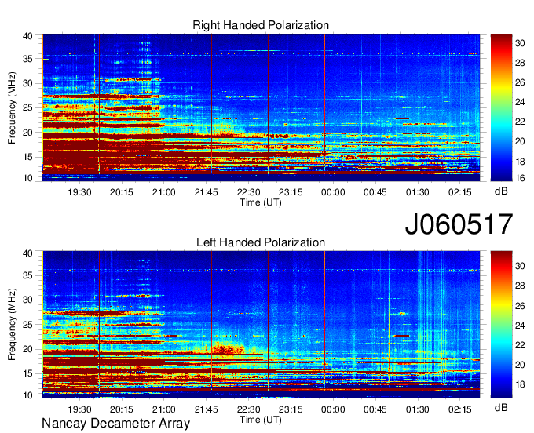Click the 21:45 tick under Right Handed plot

click(x=206, y=192)
